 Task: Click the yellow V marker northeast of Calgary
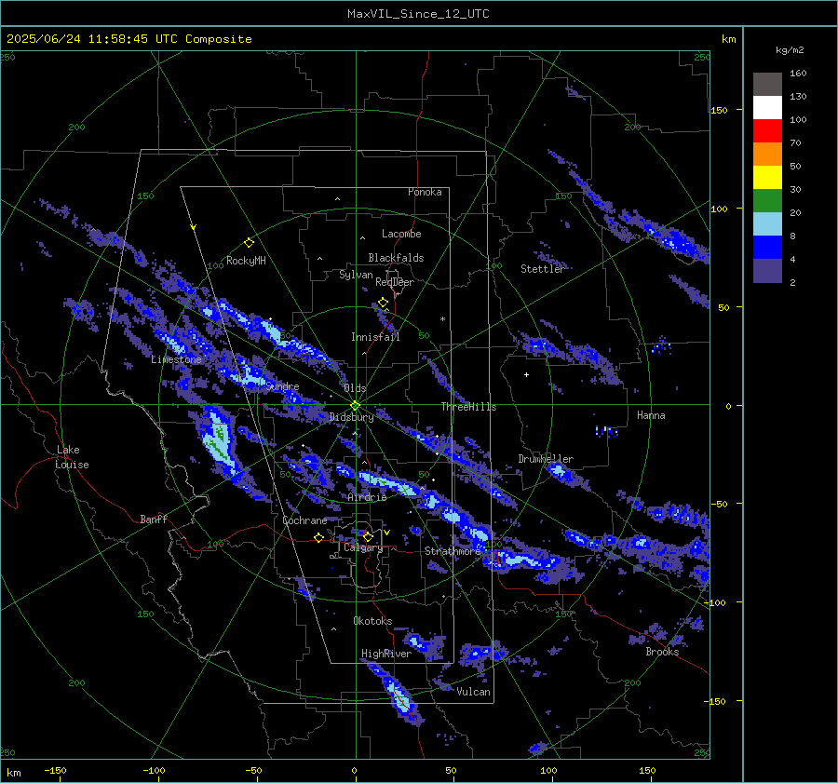pos(387,533)
